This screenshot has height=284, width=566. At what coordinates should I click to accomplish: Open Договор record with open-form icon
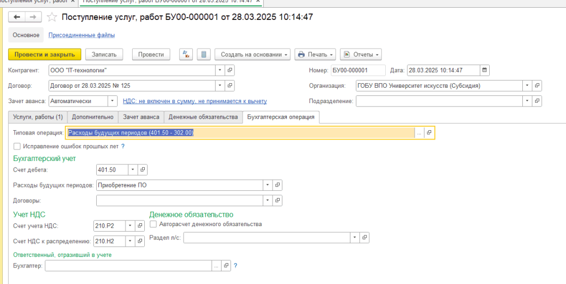(x=230, y=86)
